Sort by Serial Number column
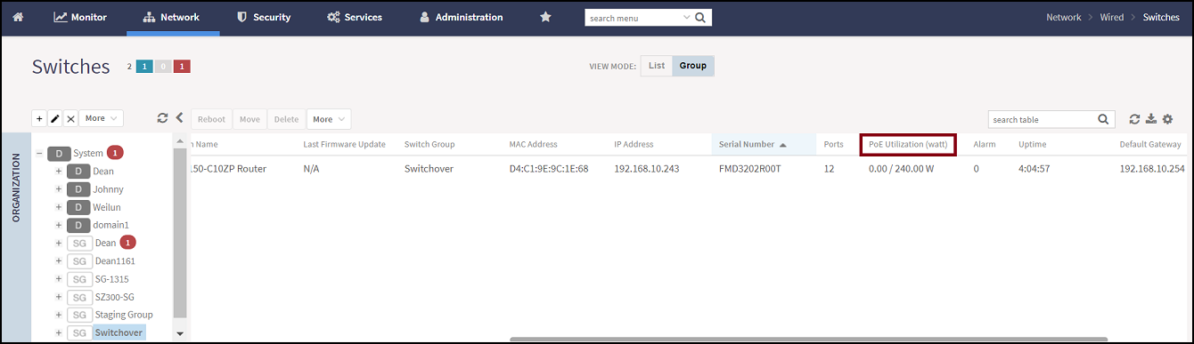This screenshot has width=1194, height=344. (x=753, y=144)
